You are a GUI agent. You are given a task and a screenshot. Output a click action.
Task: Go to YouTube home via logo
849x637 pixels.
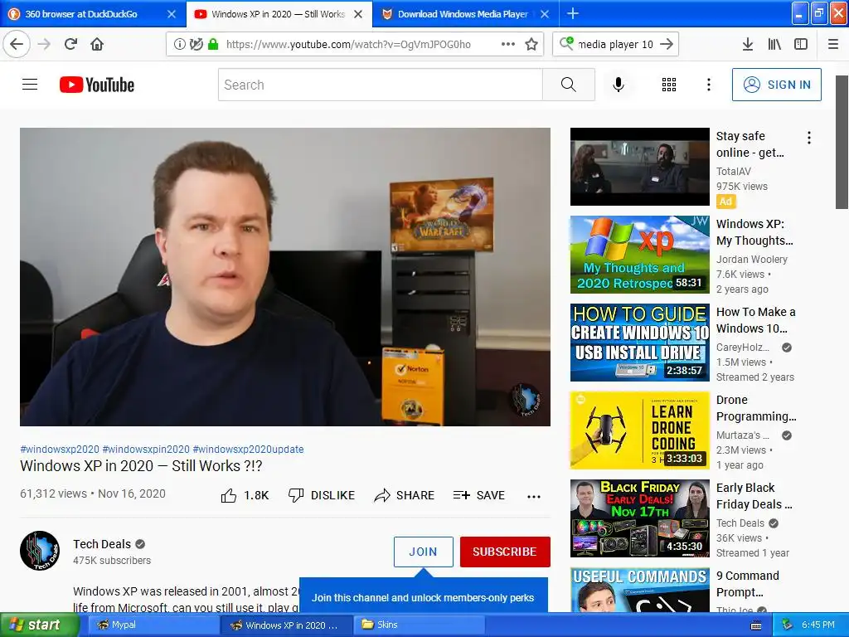[x=97, y=85]
